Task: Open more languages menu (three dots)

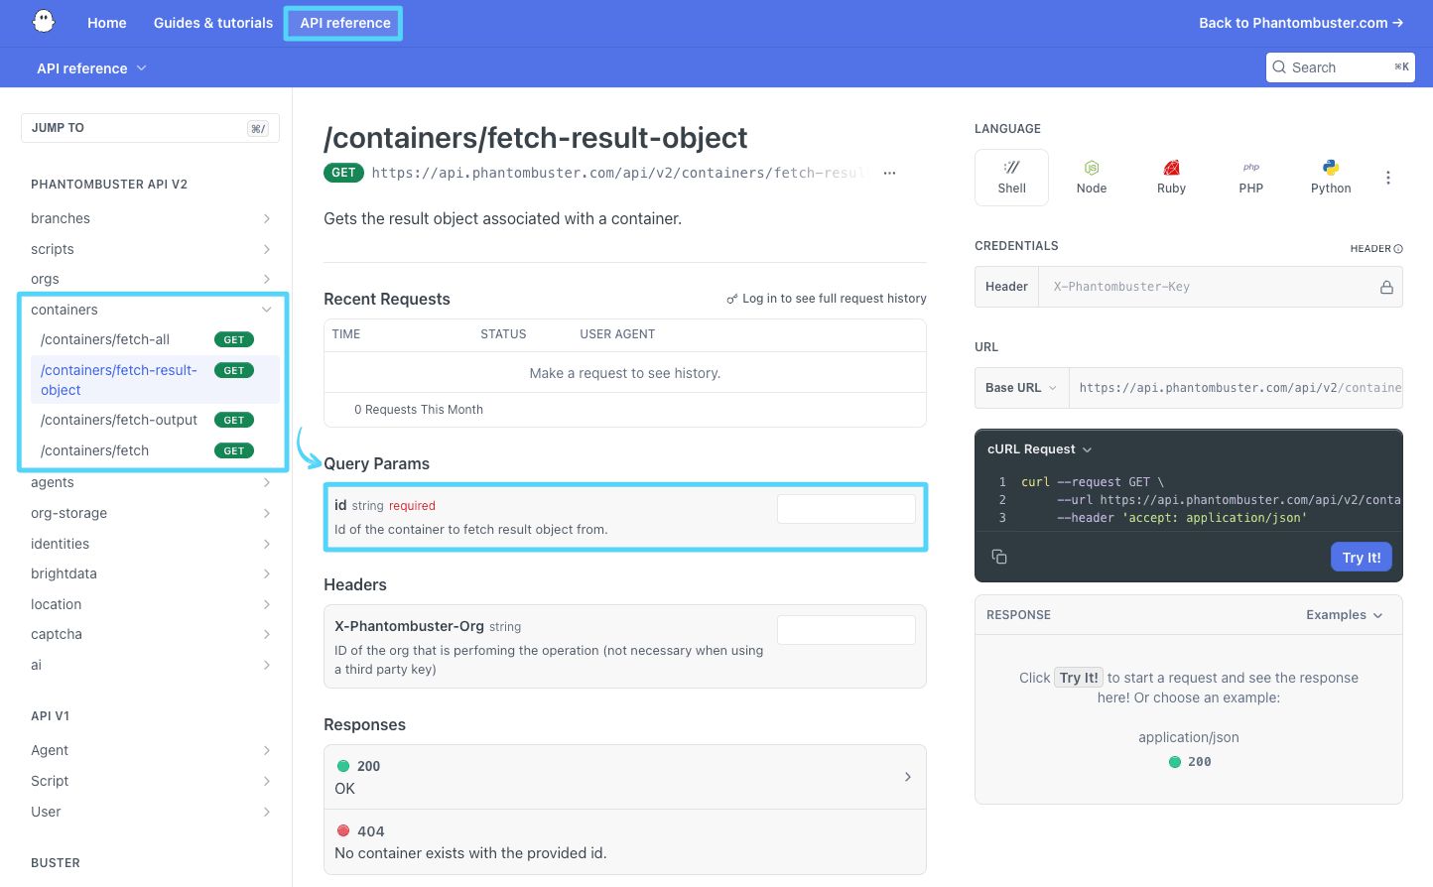Action: 1388,178
